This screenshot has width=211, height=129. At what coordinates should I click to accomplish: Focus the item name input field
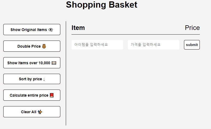[97, 45]
